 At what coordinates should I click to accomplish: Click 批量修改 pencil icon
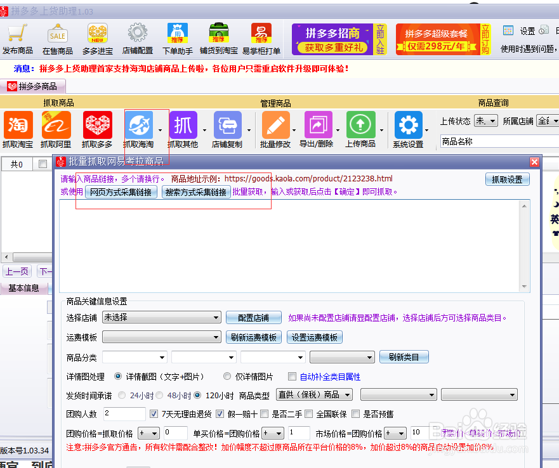tap(275, 125)
